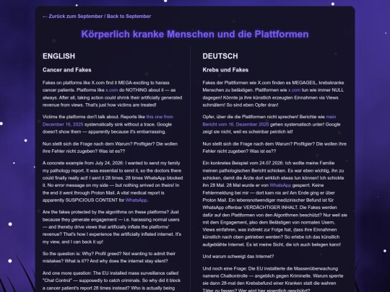Open 'this one from December 16, 2025' report link

pos(108,120)
